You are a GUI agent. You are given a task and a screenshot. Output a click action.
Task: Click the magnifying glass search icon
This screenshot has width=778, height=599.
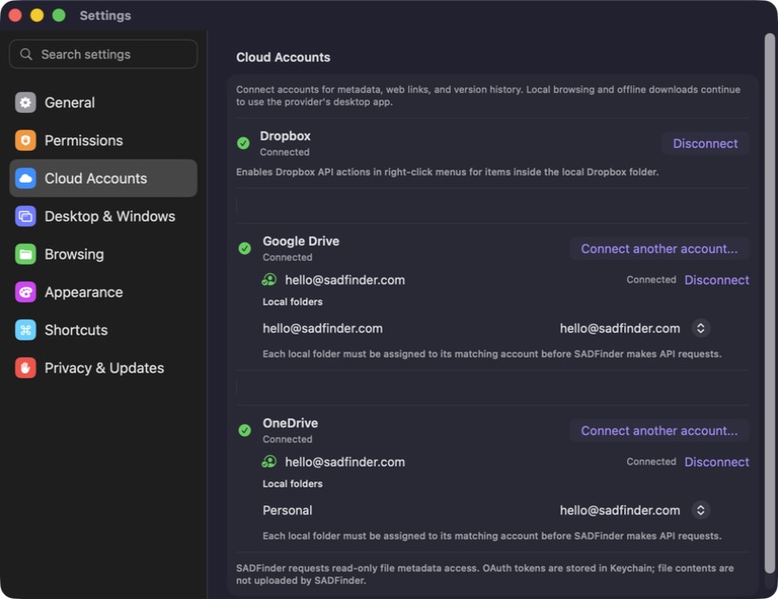click(x=27, y=54)
